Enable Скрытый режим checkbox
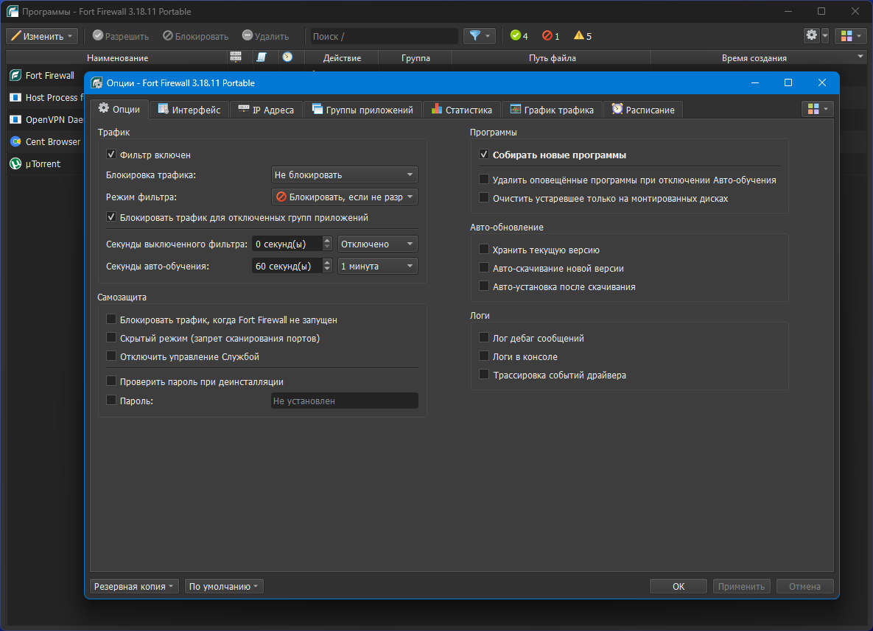 click(111, 338)
